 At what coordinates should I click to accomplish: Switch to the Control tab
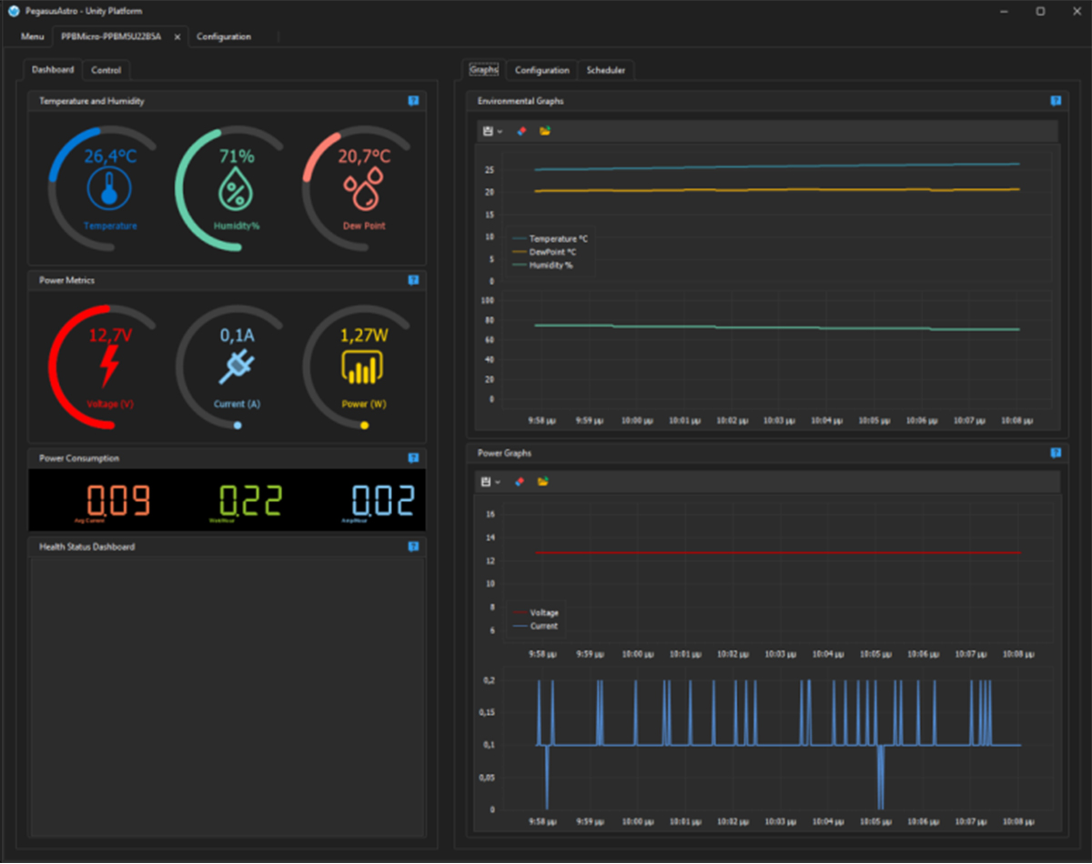(x=106, y=70)
